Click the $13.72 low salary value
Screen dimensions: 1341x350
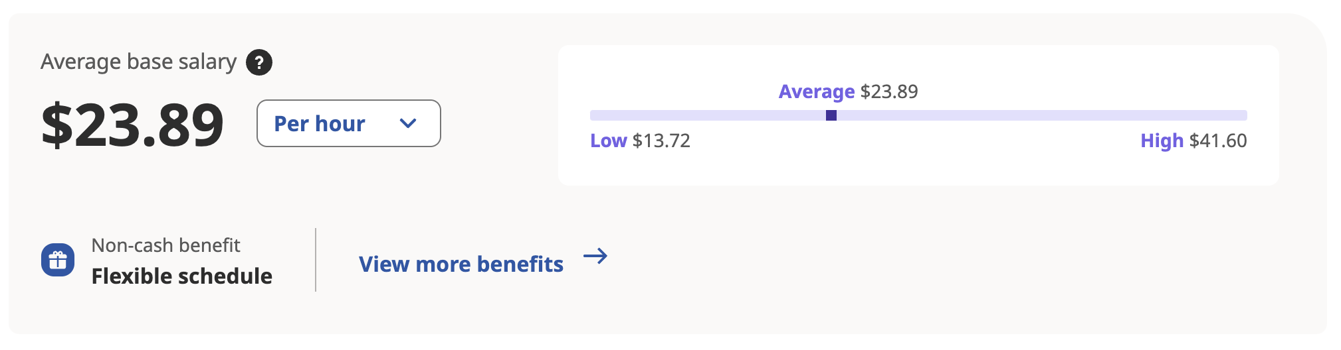(x=661, y=141)
